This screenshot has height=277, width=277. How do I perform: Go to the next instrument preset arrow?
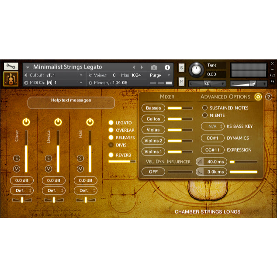142,67
